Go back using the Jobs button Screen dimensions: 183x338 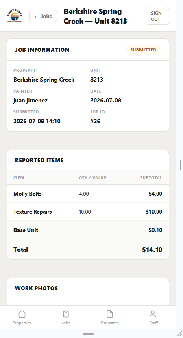tap(43, 16)
